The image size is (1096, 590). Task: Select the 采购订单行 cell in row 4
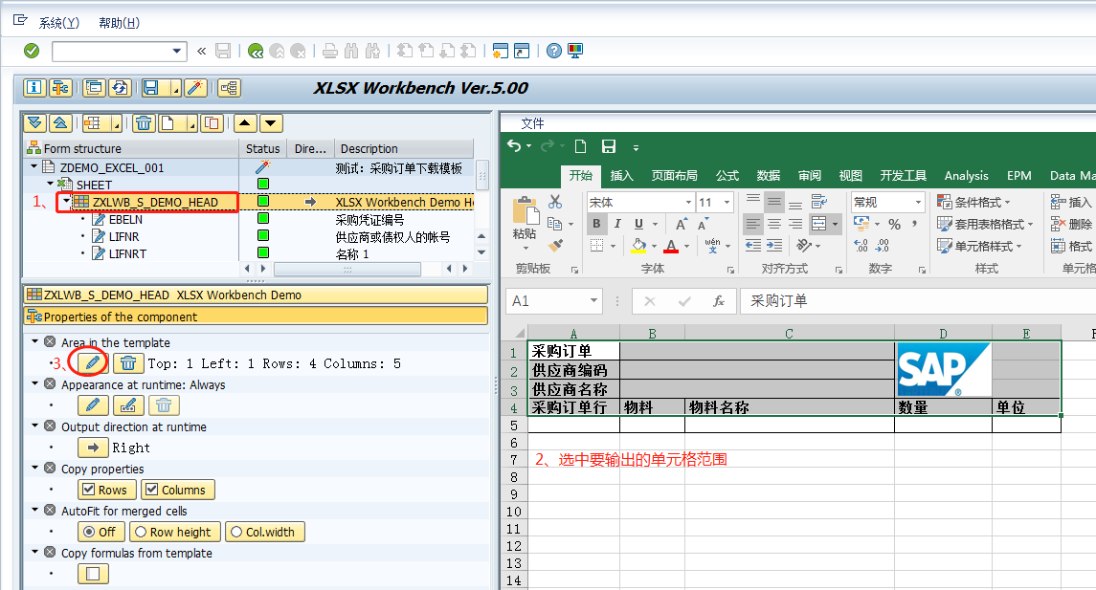pos(574,407)
